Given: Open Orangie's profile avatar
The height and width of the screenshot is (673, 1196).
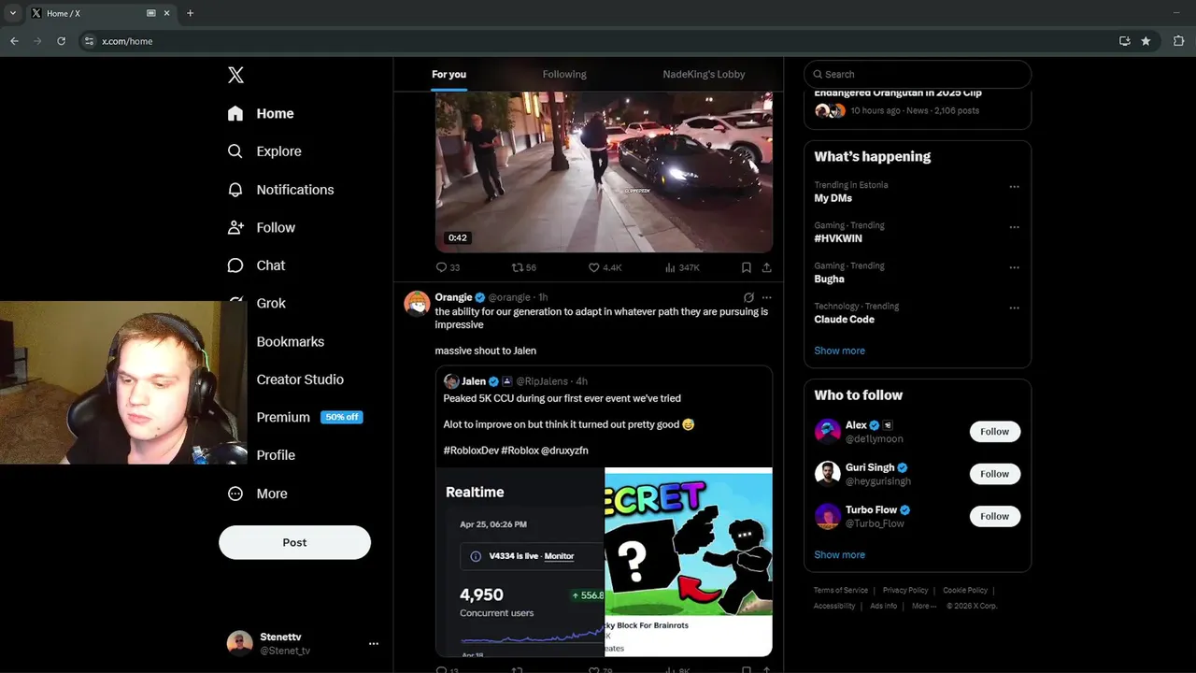Looking at the screenshot, I should [417, 304].
